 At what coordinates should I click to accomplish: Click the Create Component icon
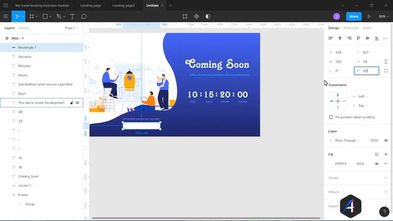[196, 17]
